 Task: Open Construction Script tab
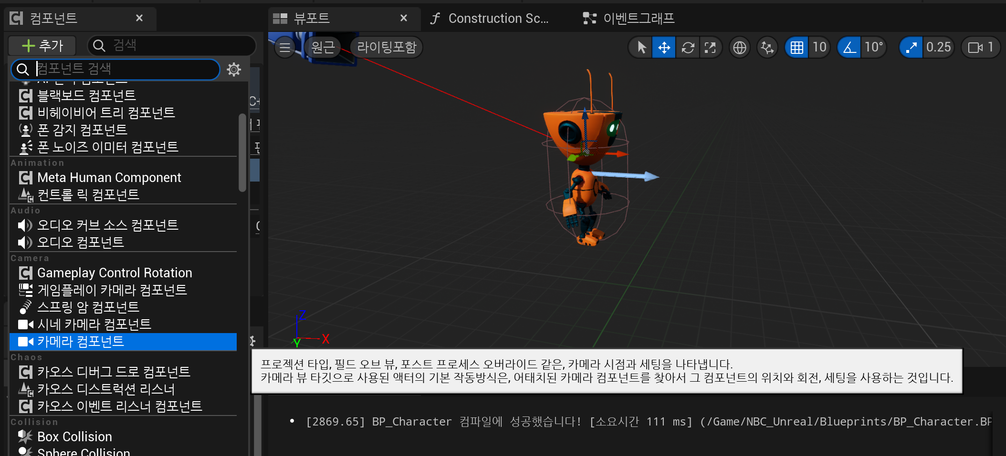490,18
